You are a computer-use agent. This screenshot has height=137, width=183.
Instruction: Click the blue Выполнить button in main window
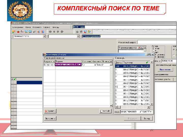pyautogui.click(x=165, y=70)
